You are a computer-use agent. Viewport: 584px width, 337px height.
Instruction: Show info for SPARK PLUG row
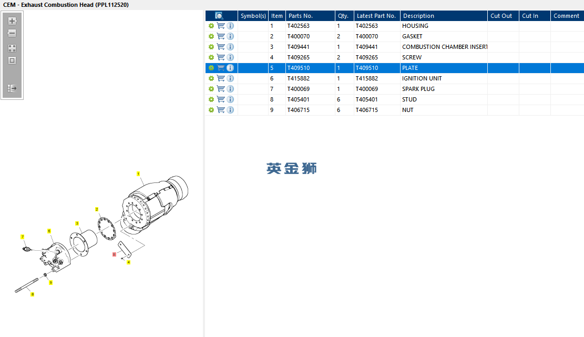coord(230,89)
